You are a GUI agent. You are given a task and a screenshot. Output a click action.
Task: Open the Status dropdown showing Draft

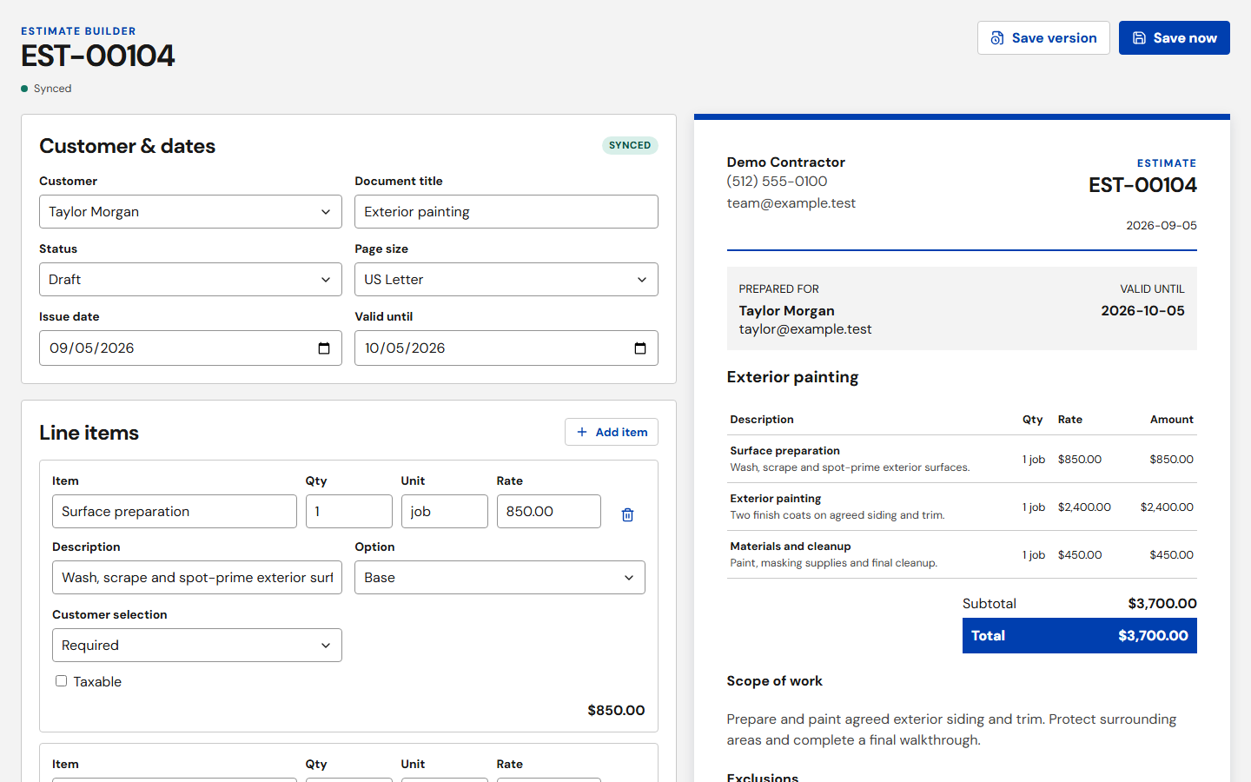click(190, 280)
